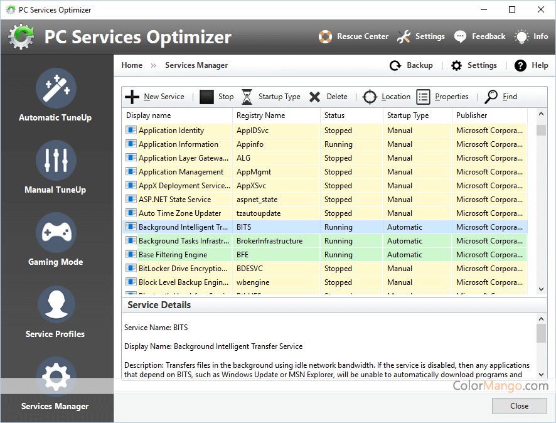Delete the selected service
This screenshot has height=423, width=556.
click(x=315, y=97)
